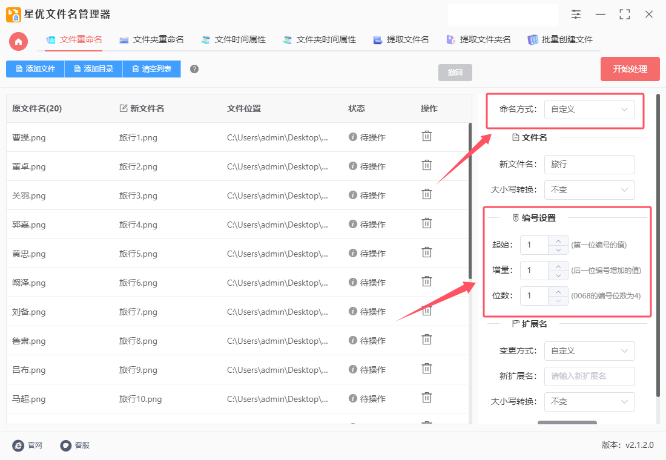Decrease the 起始 number with down arrow

click(558, 250)
